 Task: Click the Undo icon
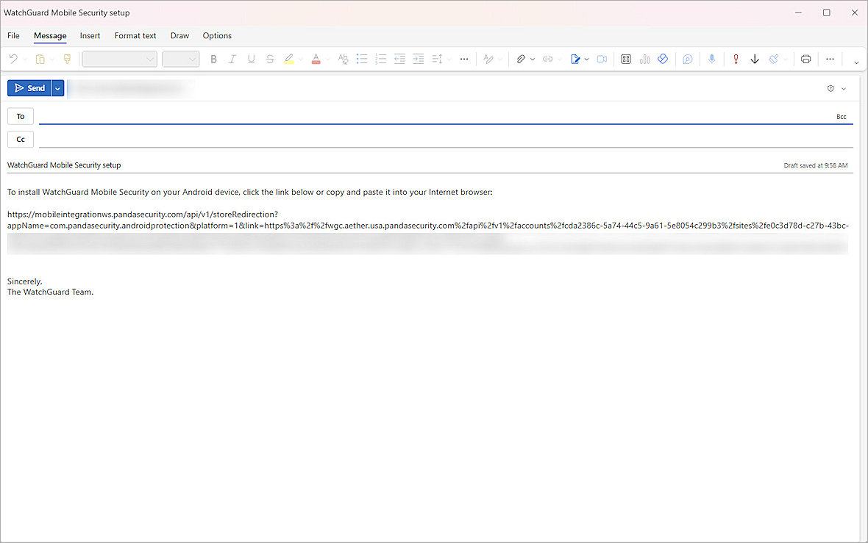click(x=13, y=59)
